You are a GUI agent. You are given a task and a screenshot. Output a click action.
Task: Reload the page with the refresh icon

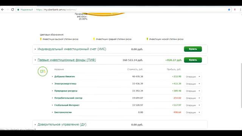(x=12, y=9)
